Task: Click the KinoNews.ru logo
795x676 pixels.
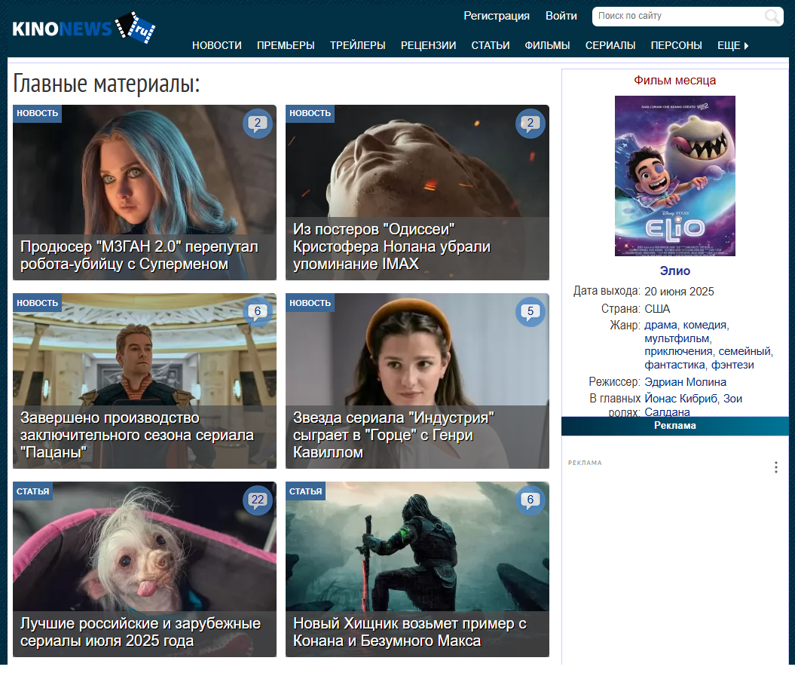Action: [x=84, y=28]
